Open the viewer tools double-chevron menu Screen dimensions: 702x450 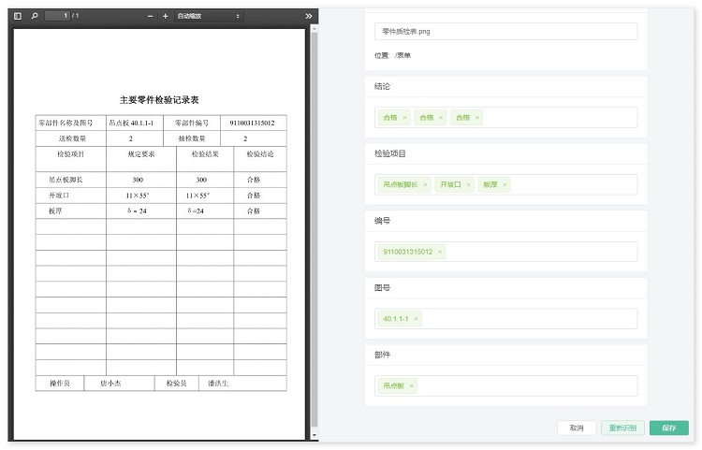pos(309,16)
